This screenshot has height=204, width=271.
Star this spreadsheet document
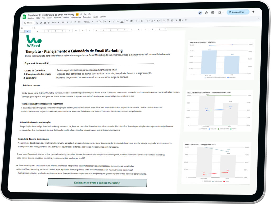point(81,14)
